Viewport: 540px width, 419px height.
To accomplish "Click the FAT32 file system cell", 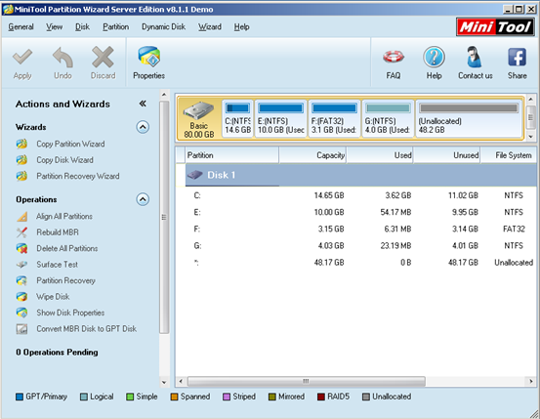I will coord(514,230).
